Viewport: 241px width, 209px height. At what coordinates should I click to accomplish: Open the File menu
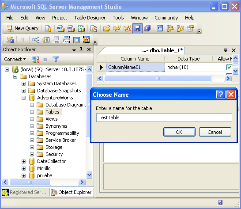[x=10, y=18]
